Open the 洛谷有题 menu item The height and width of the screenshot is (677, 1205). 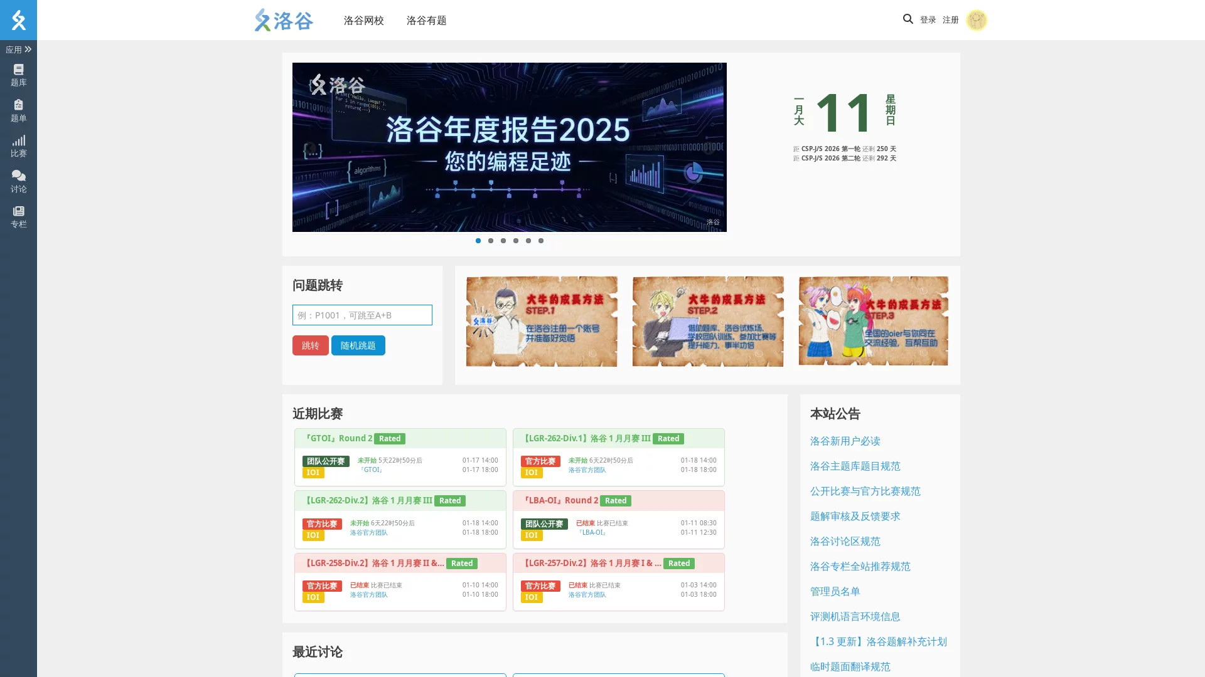tap(426, 20)
